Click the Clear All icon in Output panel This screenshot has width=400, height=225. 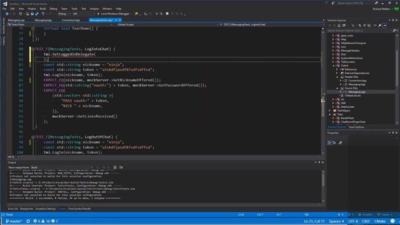[x=115, y=167]
